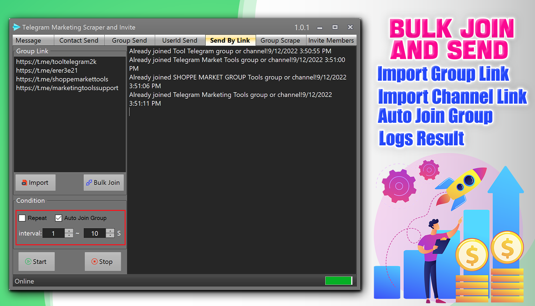This screenshot has height=306, width=535.
Task: Click the Import button with file icon
Action: click(35, 182)
